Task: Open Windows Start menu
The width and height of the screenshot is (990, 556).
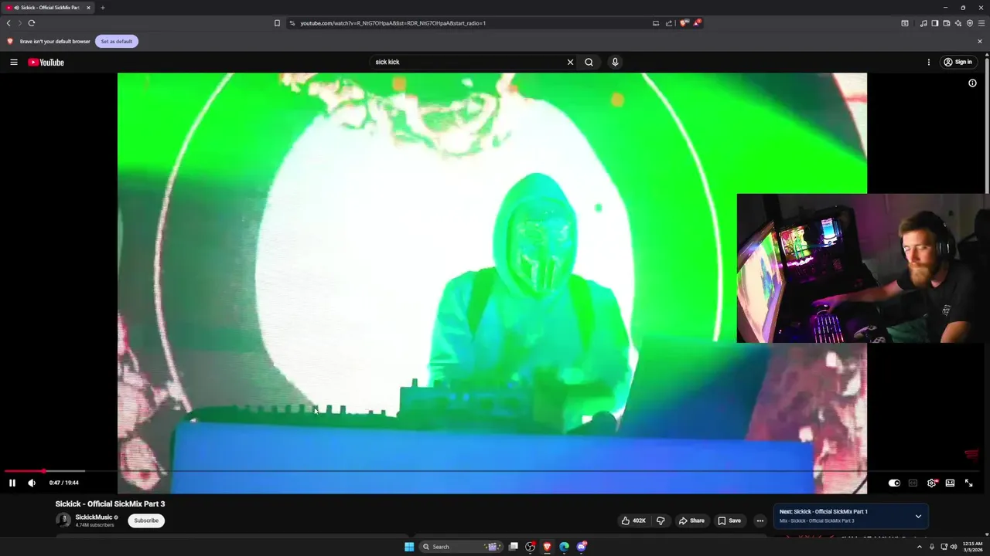Action: point(409,547)
